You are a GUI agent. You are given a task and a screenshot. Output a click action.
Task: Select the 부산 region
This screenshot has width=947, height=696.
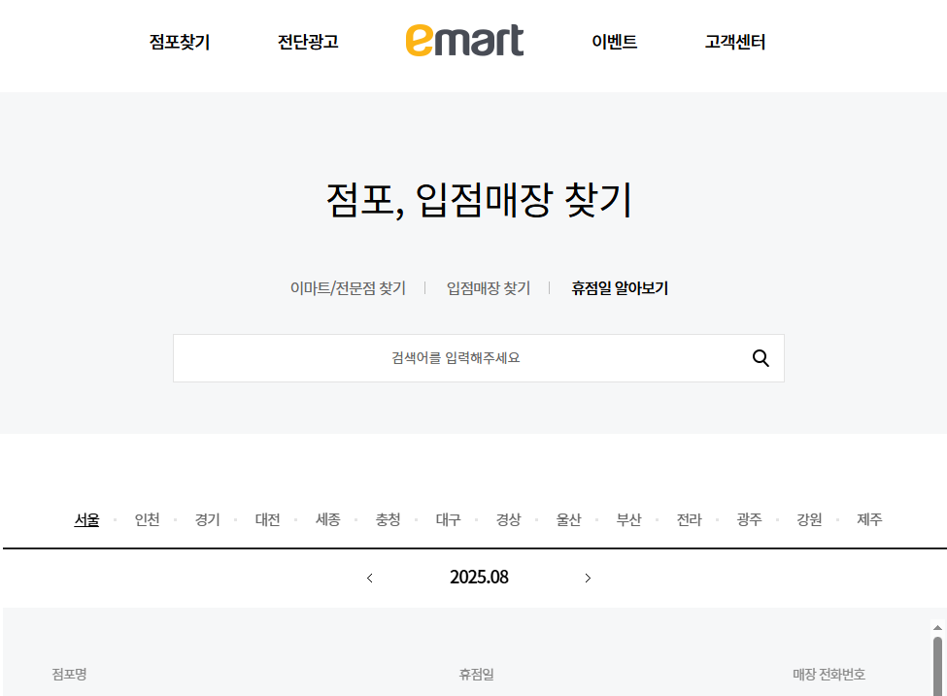click(x=628, y=519)
